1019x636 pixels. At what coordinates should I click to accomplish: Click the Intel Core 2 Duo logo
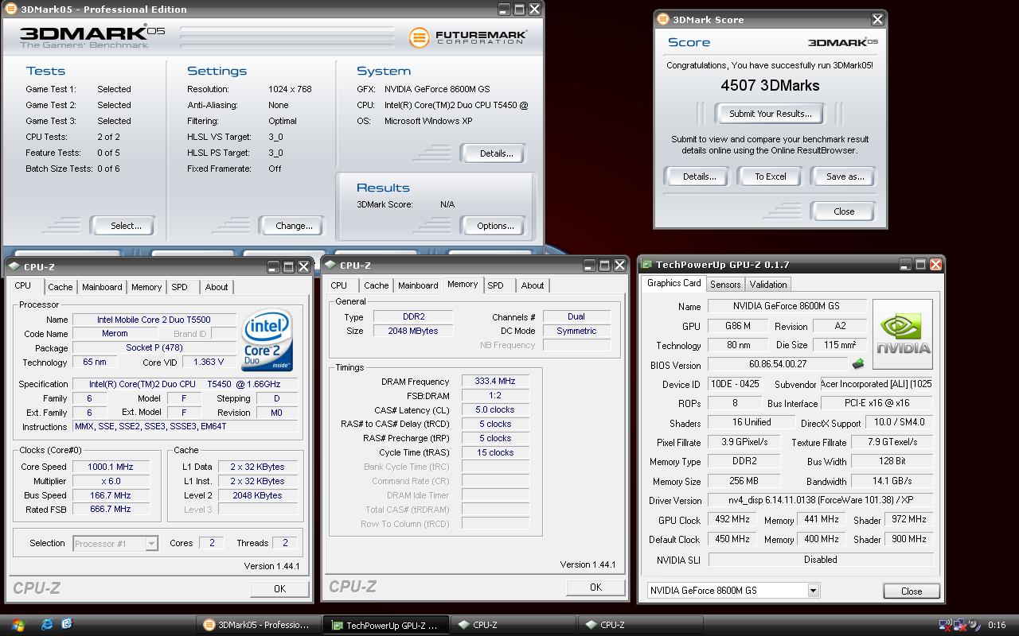click(267, 340)
